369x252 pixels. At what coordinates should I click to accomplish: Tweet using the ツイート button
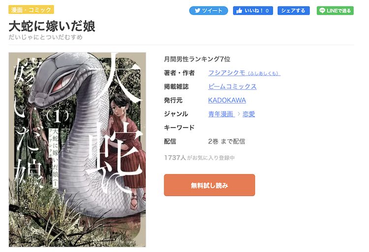click(x=209, y=11)
